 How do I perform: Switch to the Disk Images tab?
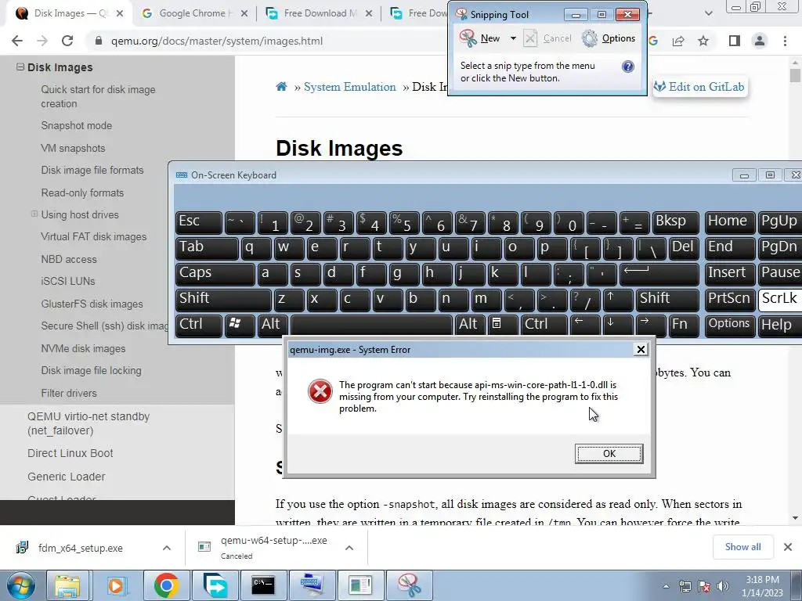(x=67, y=13)
